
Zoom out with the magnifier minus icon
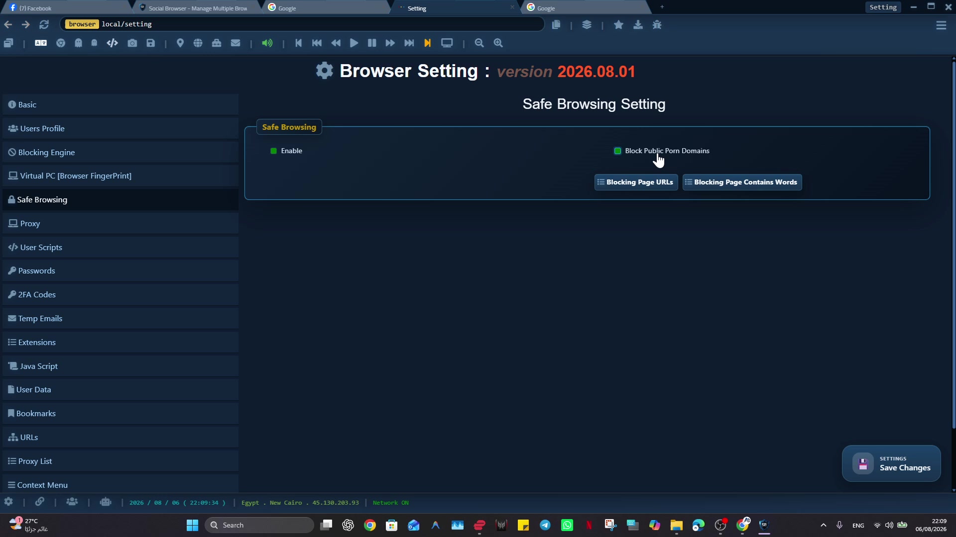point(479,43)
